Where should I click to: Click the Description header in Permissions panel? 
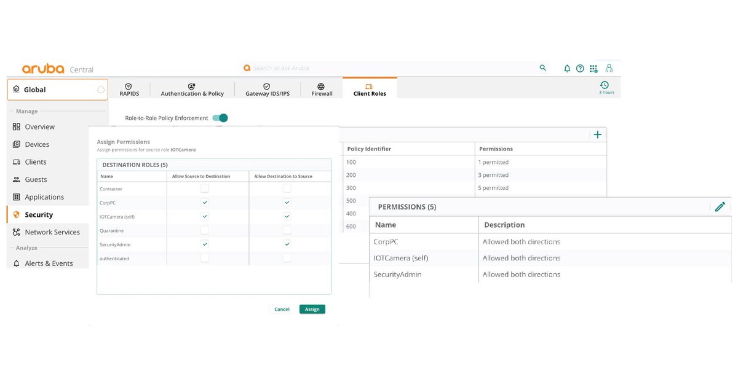point(504,225)
